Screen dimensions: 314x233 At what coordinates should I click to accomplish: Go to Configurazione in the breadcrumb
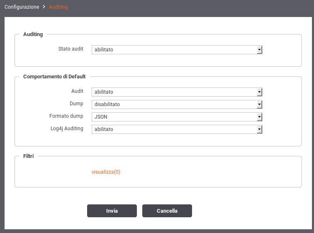[22, 7]
